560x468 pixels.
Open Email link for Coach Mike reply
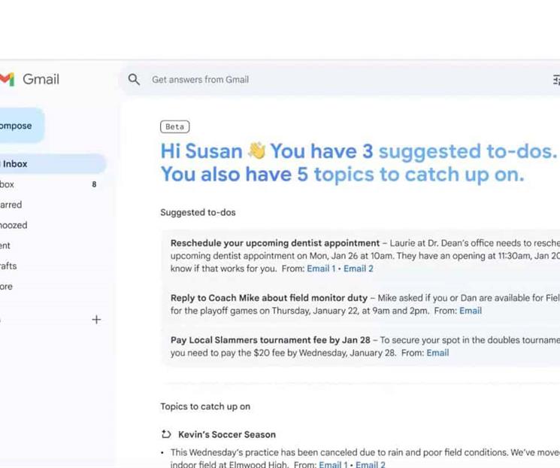point(471,311)
